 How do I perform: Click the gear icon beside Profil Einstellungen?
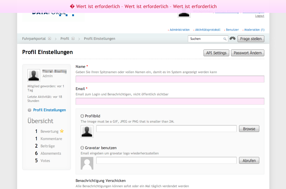[30, 110]
